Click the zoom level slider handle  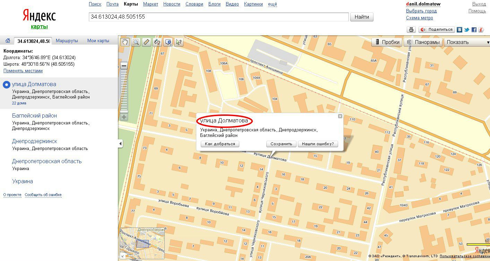[x=124, y=111]
